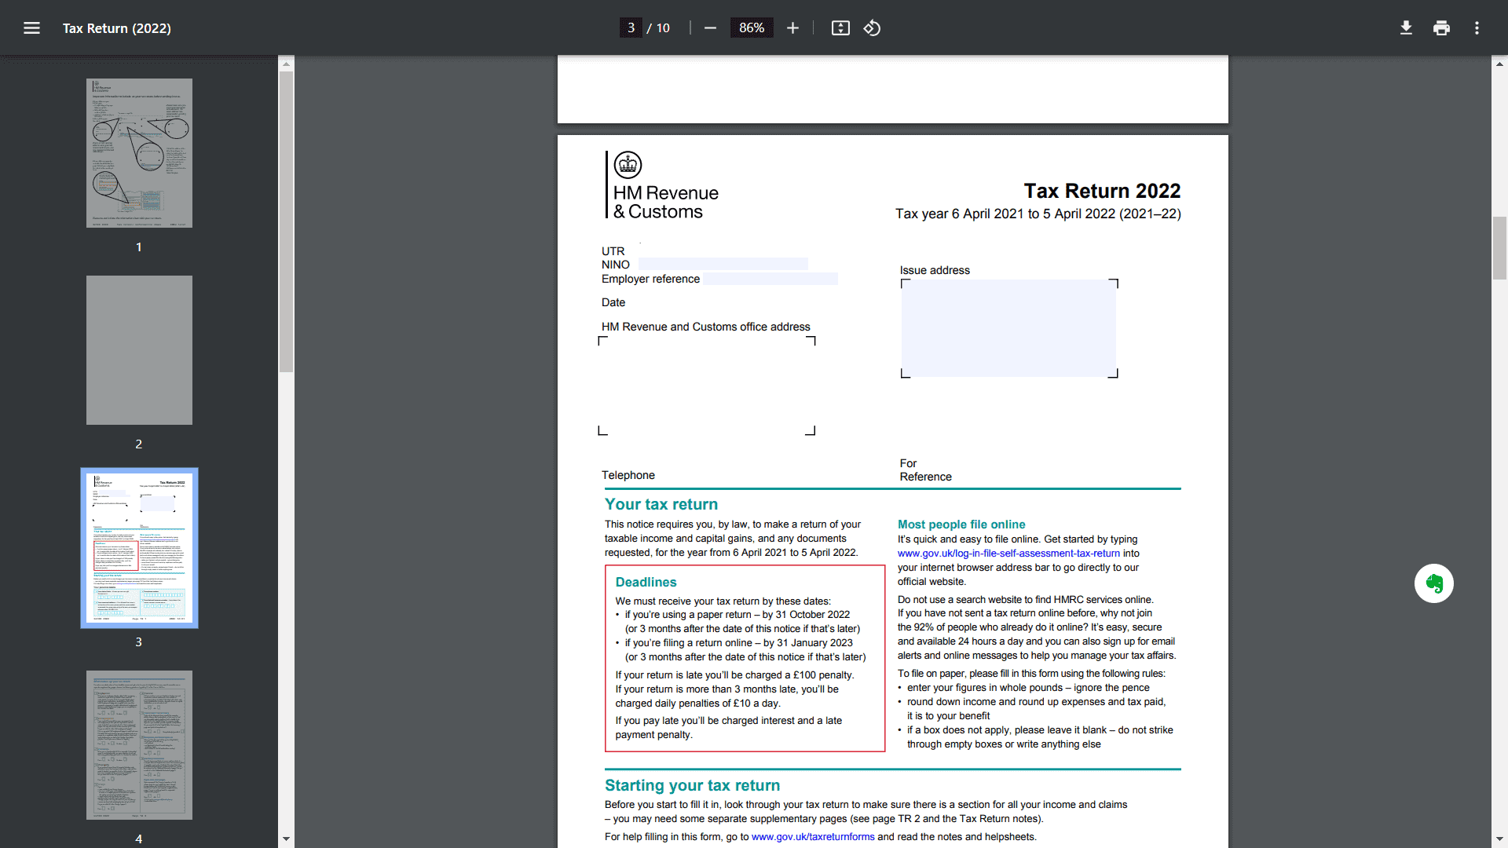The width and height of the screenshot is (1508, 848).
Task: Click the UTR entry field on the form
Action: coord(723,251)
